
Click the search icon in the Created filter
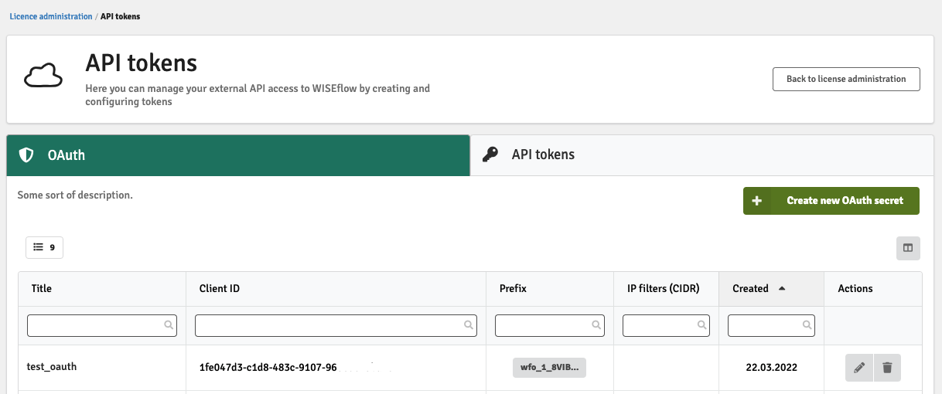(x=807, y=325)
